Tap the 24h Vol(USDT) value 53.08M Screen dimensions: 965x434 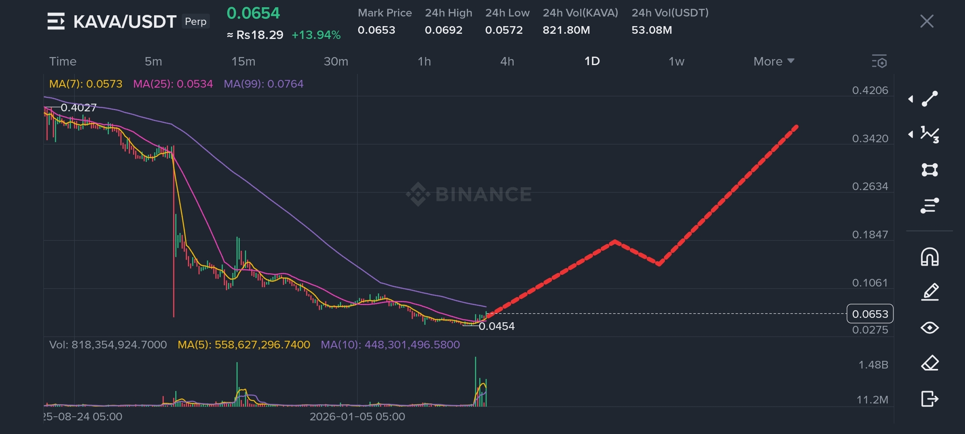pos(651,30)
